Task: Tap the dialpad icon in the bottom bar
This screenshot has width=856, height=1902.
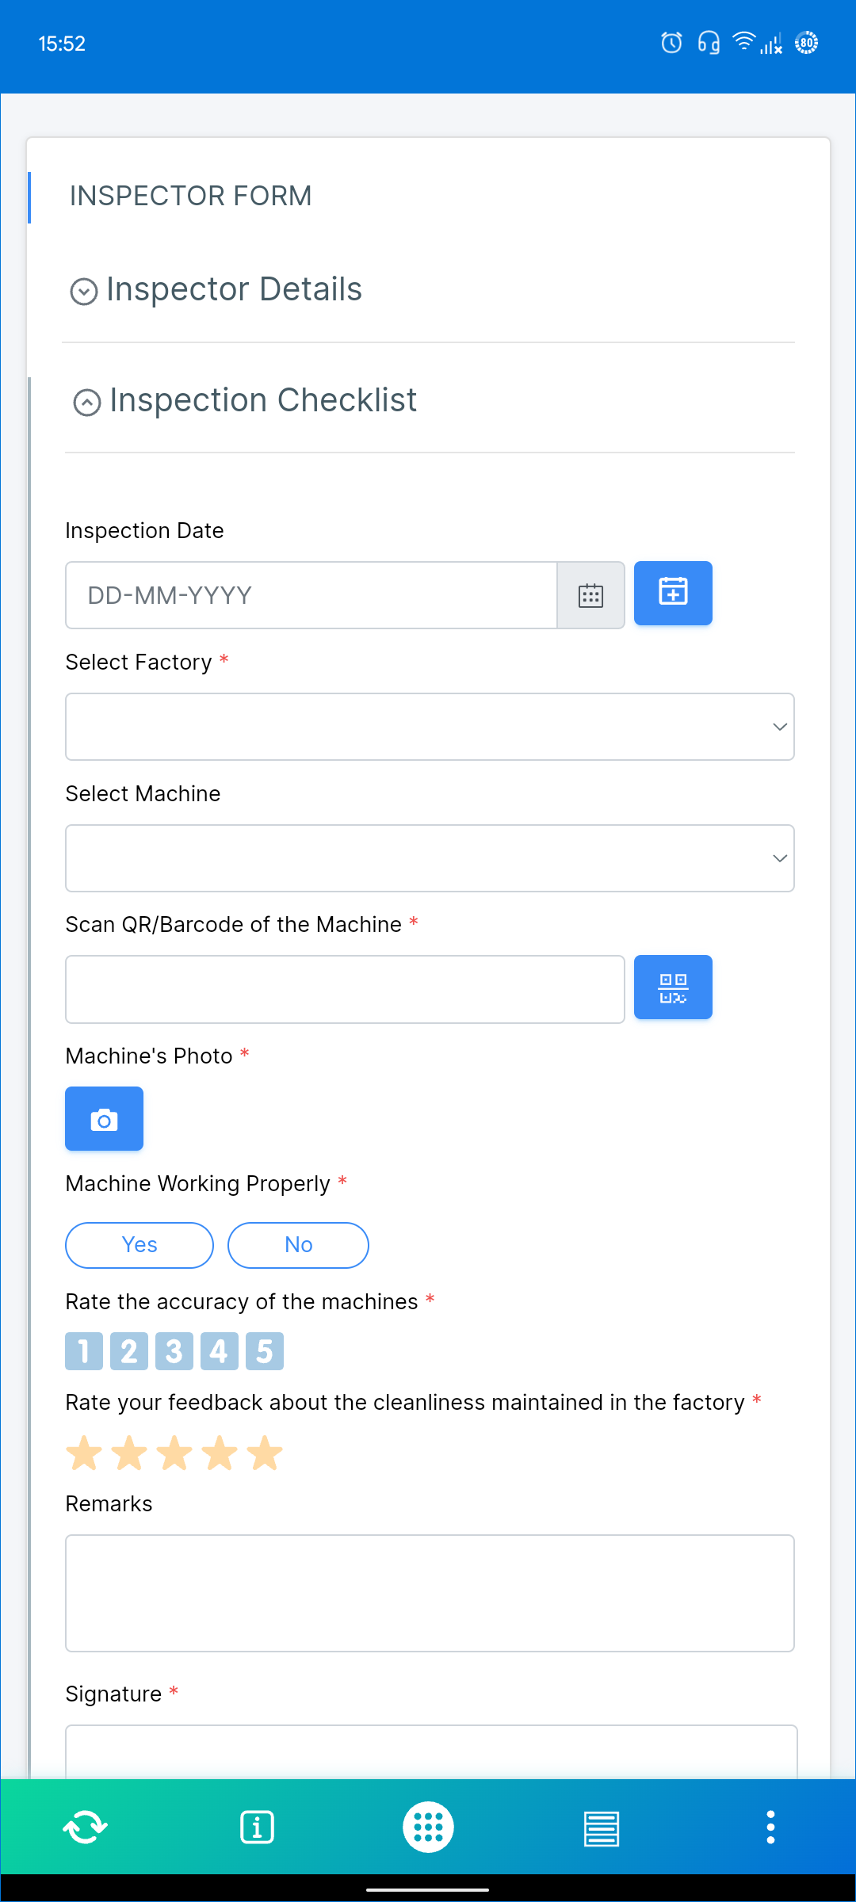Action: click(x=428, y=1825)
